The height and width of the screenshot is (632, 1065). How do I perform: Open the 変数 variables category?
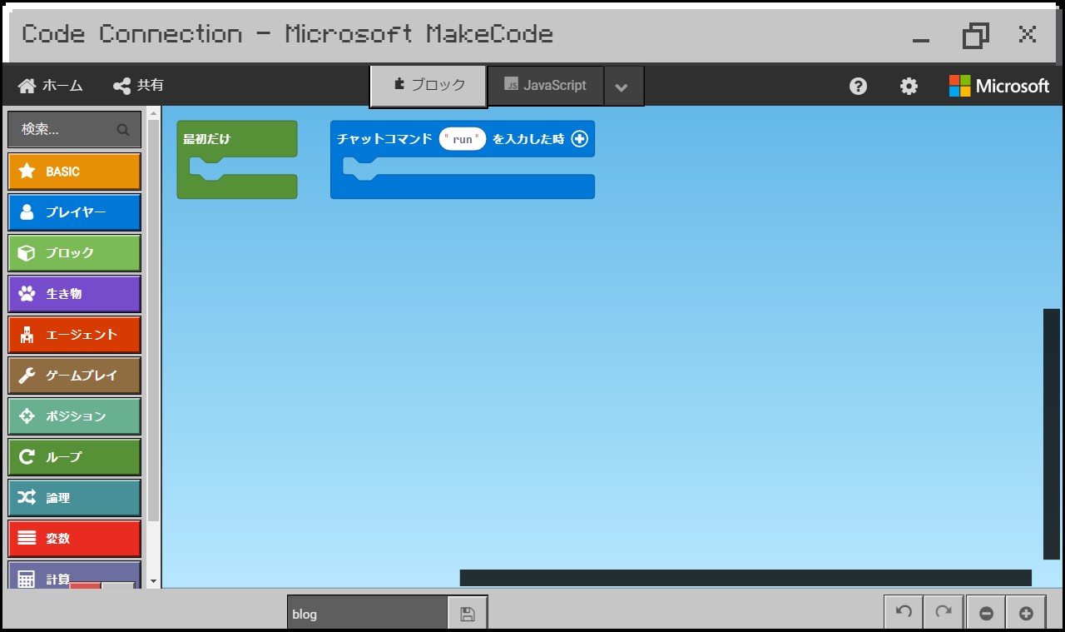74,539
